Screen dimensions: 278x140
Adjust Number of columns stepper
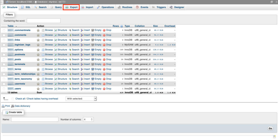(x=92, y=119)
